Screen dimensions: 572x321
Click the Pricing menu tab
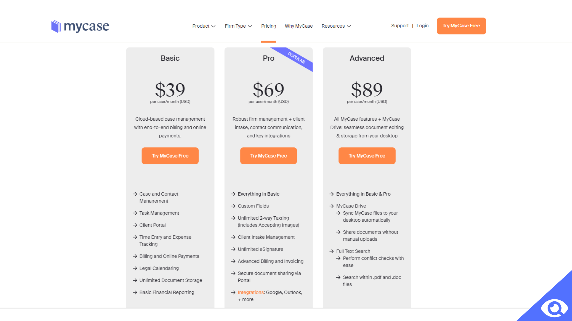(x=268, y=26)
